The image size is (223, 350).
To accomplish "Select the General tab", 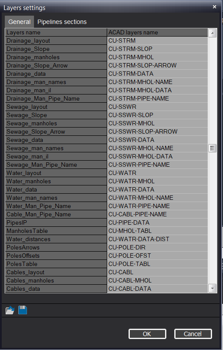I will tap(20, 22).
